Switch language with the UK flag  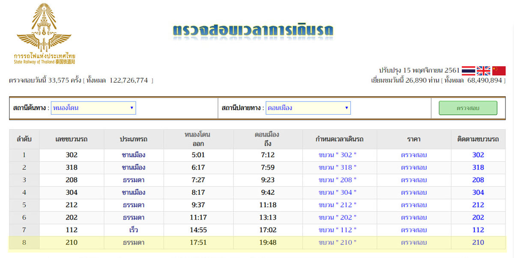484,71
